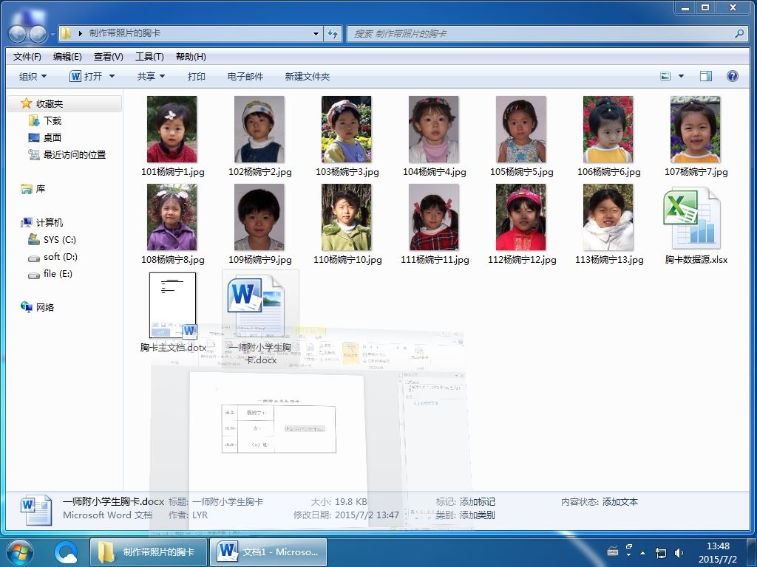Open the 工具(T) menu
The width and height of the screenshot is (757, 567).
pos(149,56)
